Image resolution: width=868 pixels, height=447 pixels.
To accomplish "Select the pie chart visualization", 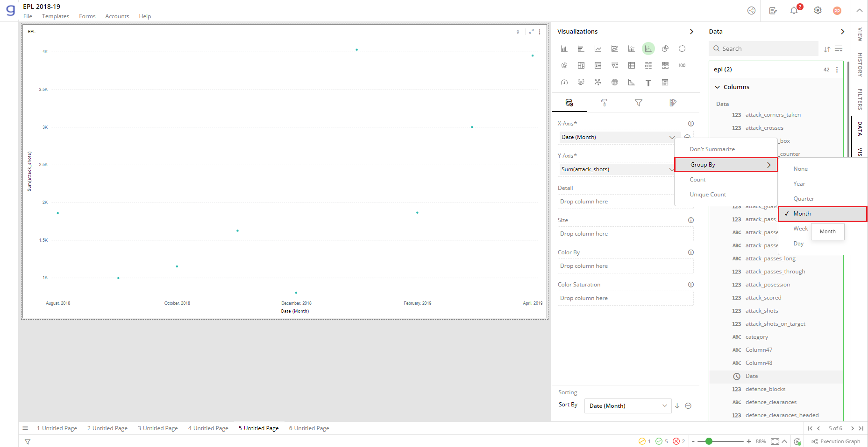I will [665, 49].
